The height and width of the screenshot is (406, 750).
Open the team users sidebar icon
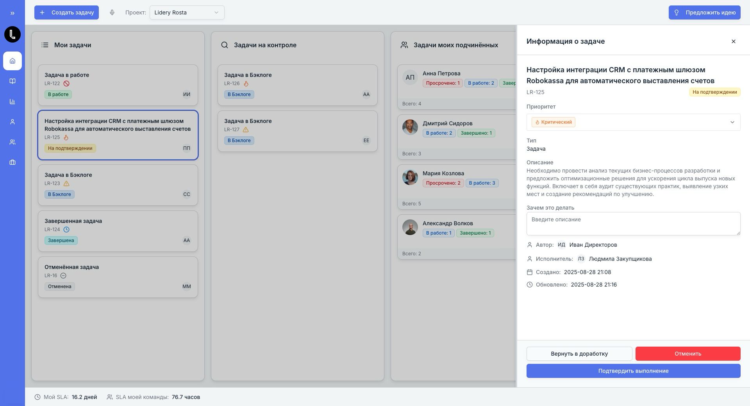click(12, 142)
